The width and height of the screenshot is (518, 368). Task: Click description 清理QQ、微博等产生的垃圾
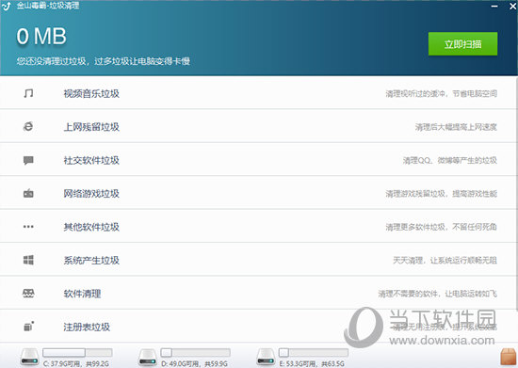450,160
